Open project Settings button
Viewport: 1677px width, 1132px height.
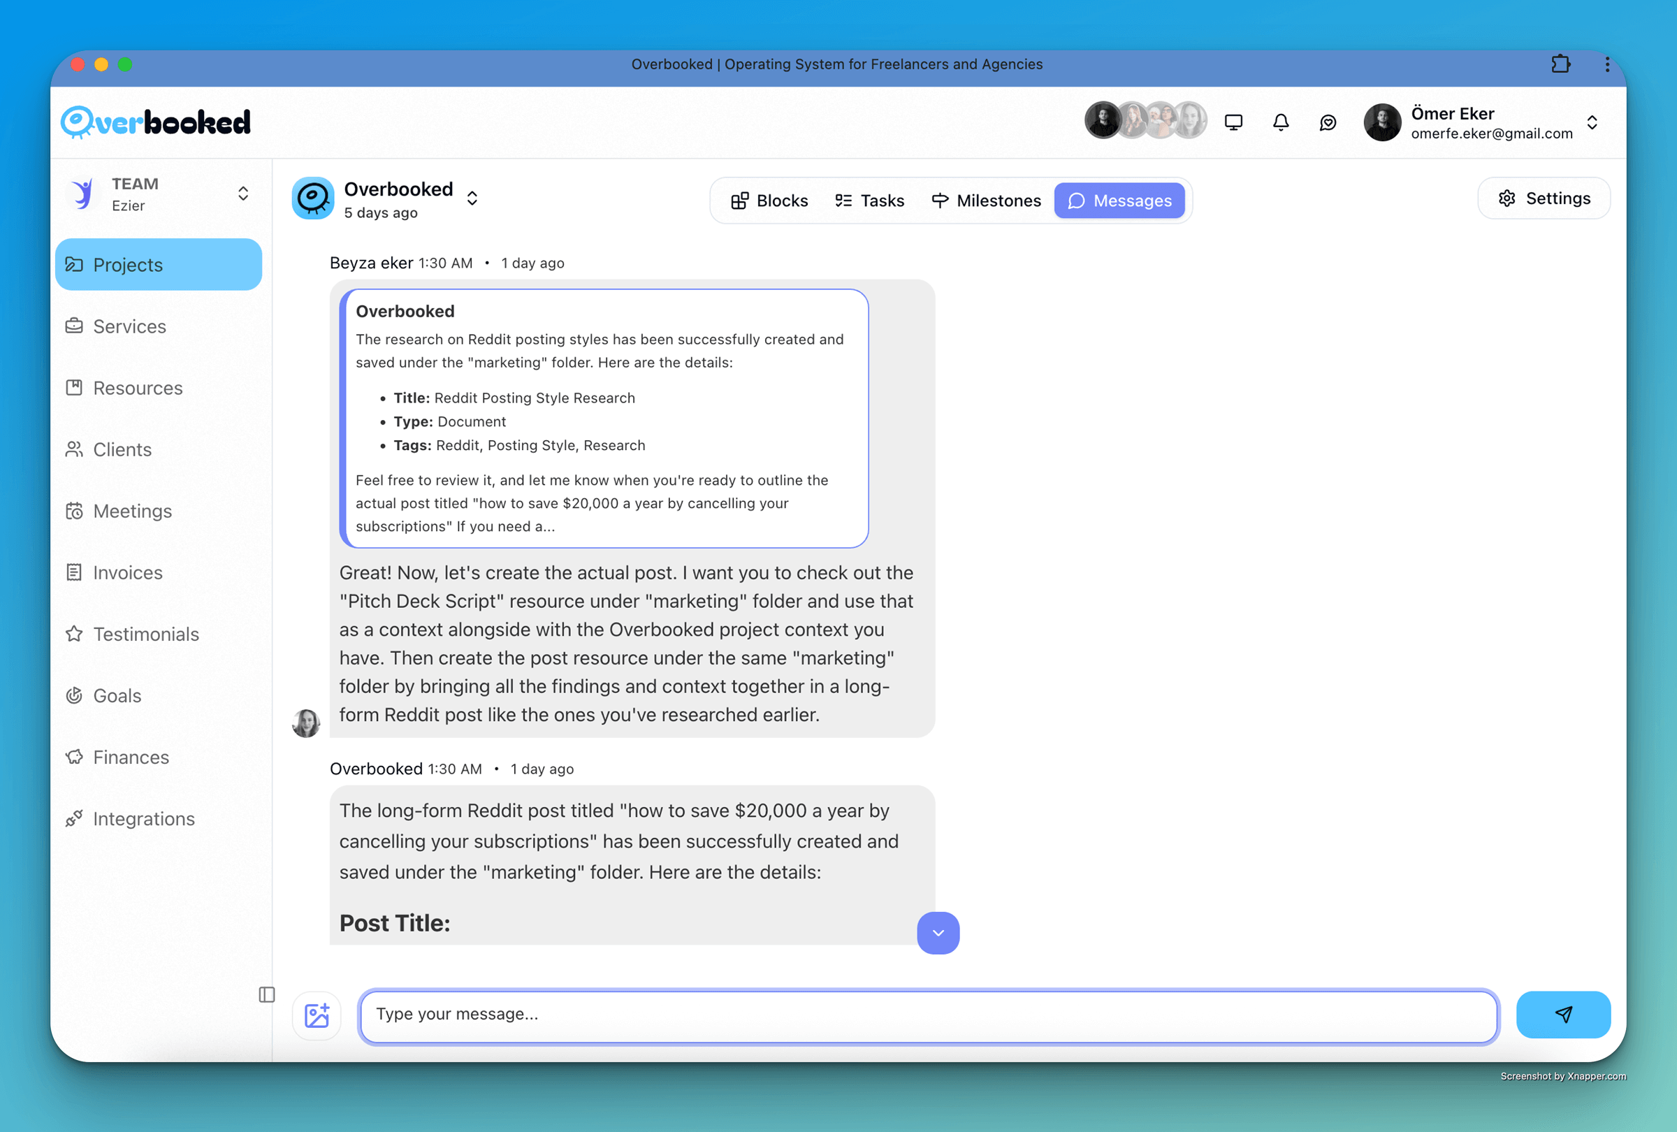(x=1544, y=198)
